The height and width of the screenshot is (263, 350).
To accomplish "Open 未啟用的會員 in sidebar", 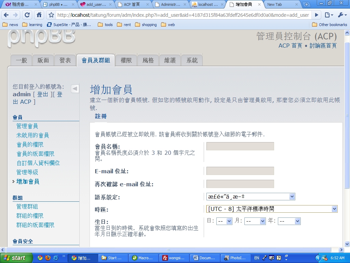I will point(32,135).
